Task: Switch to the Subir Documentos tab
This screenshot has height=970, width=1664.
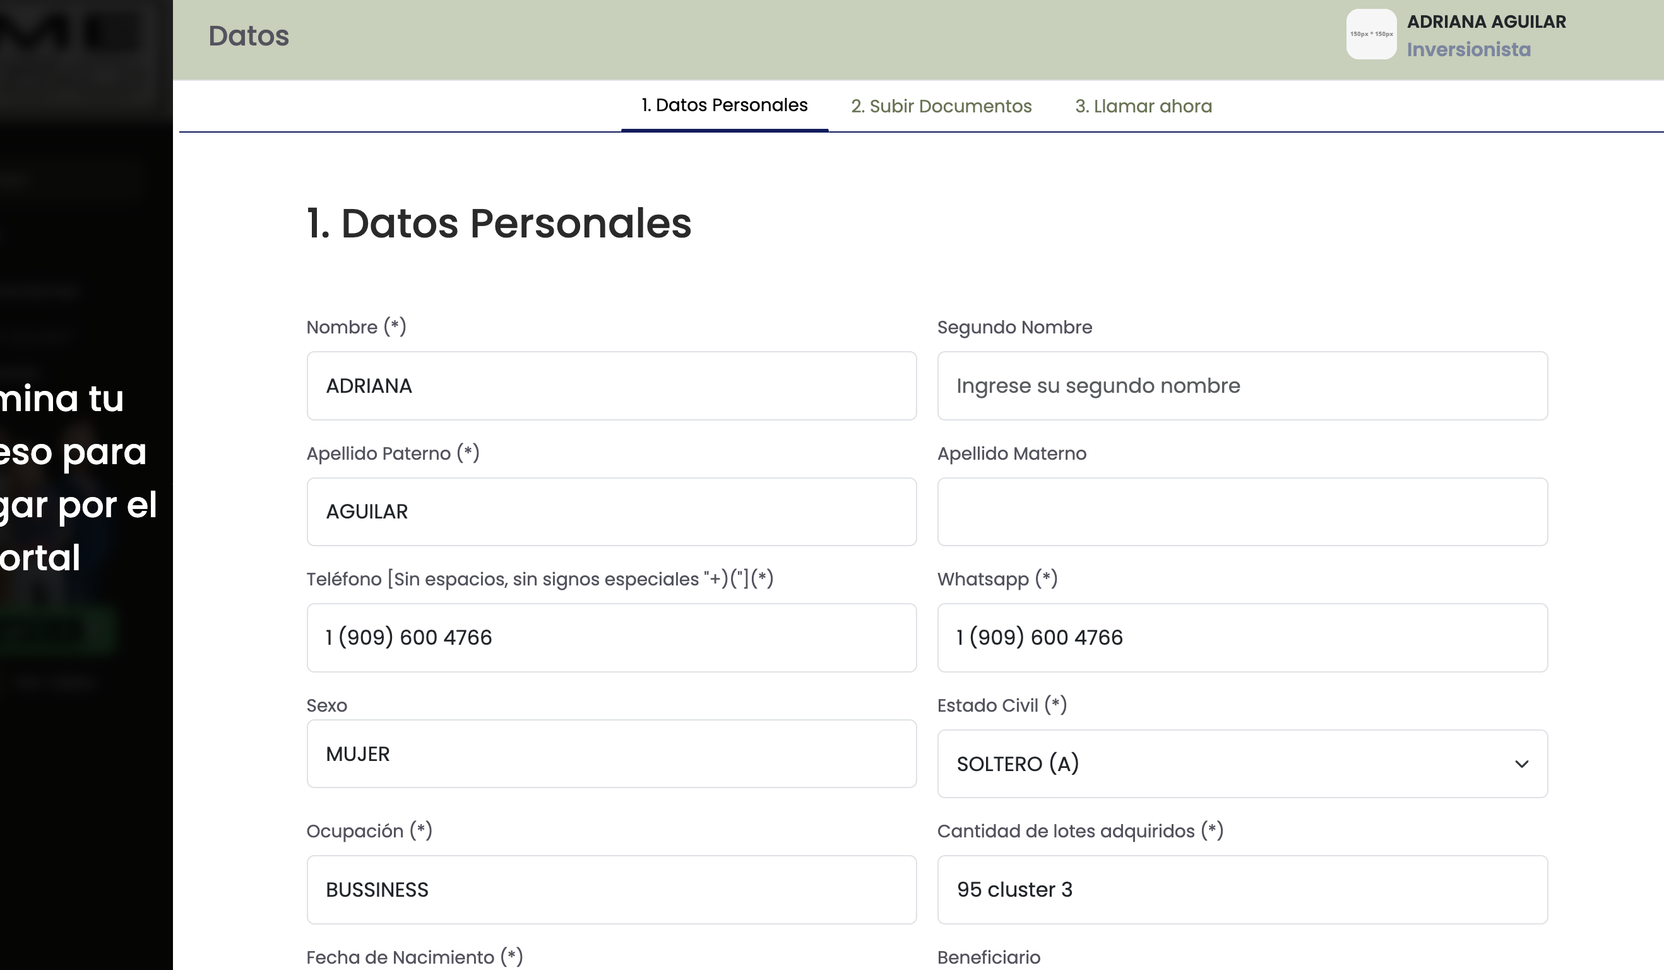Action: click(x=941, y=106)
